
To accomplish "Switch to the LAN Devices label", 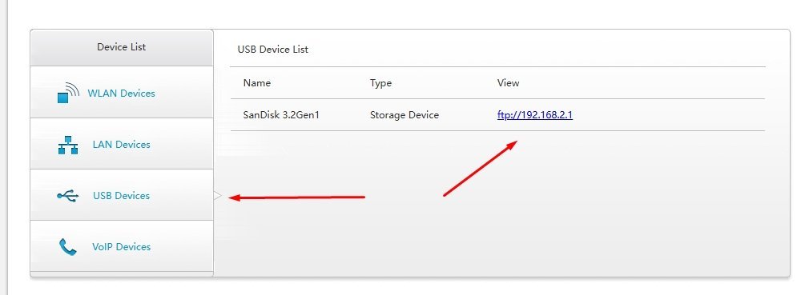I will coord(121,145).
